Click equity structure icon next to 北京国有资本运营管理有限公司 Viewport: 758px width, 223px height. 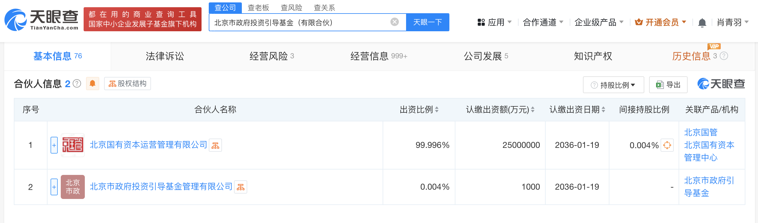coord(215,145)
